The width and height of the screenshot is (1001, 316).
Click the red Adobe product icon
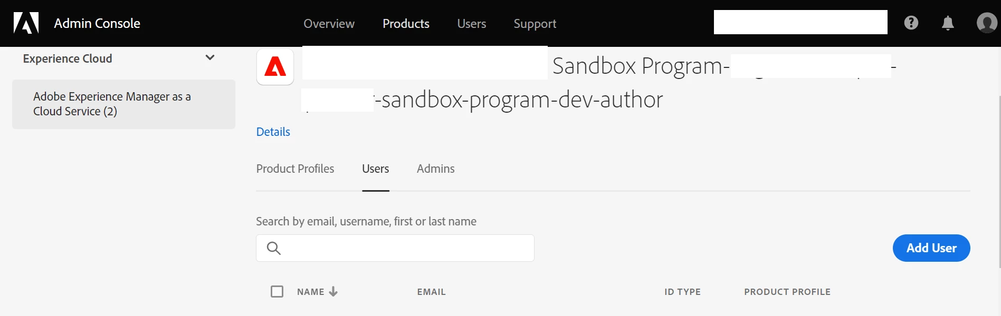(275, 67)
